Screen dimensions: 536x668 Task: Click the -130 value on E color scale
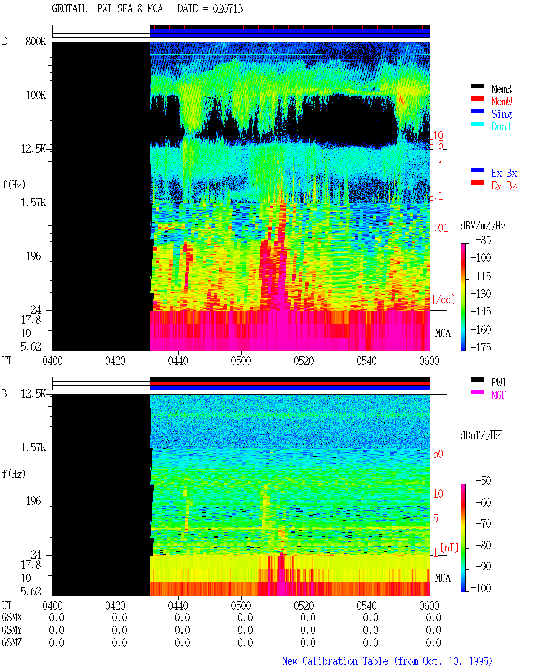pyautogui.click(x=481, y=294)
